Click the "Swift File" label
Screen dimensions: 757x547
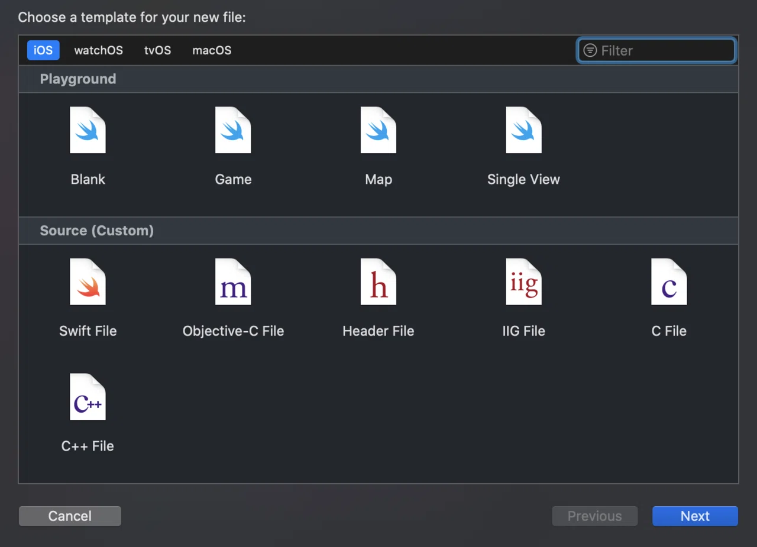tap(88, 331)
